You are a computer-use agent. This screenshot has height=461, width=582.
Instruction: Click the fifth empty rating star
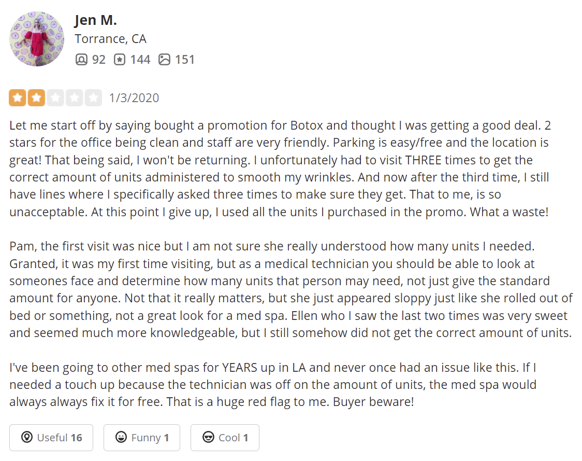(93, 98)
